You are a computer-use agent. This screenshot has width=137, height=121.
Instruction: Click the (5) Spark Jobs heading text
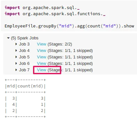click(25, 38)
